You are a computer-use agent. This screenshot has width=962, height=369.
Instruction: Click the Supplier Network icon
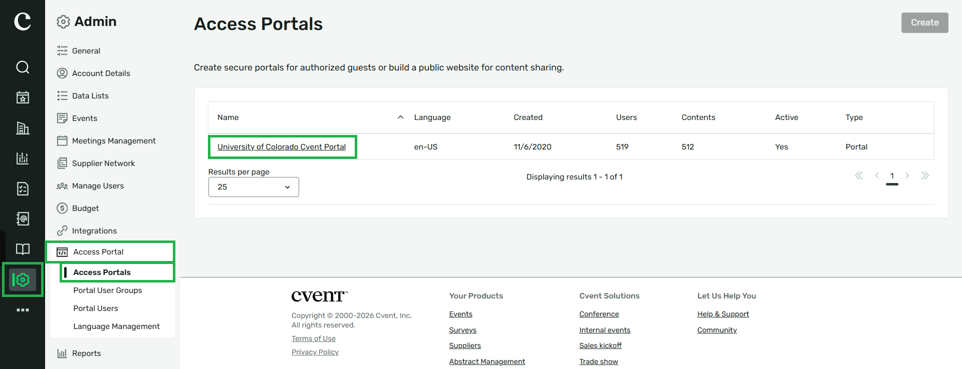[62, 163]
